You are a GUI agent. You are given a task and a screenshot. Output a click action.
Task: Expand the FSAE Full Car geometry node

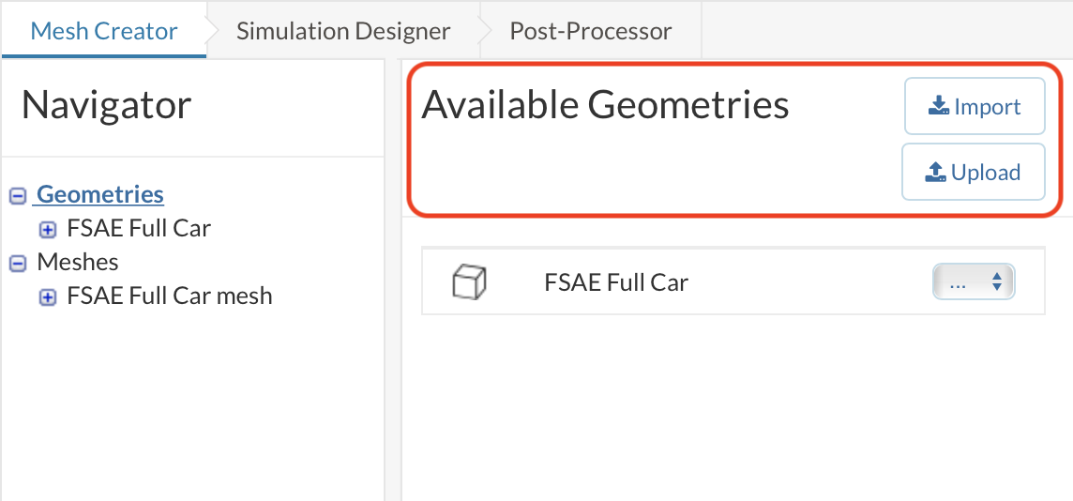point(47,230)
